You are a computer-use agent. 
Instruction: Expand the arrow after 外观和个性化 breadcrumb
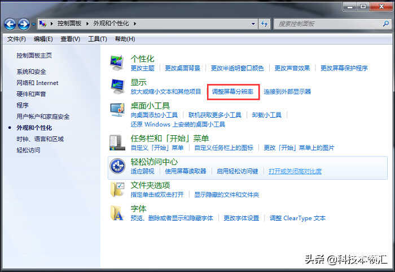[x=135, y=24]
